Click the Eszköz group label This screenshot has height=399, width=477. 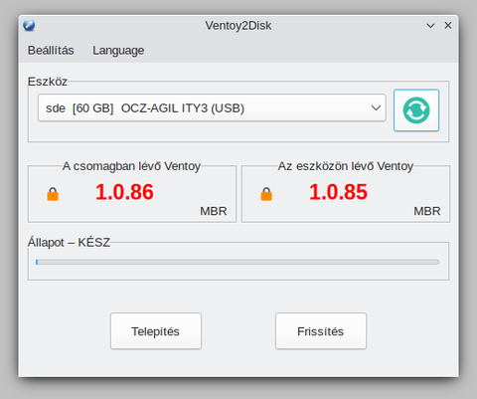(48, 82)
